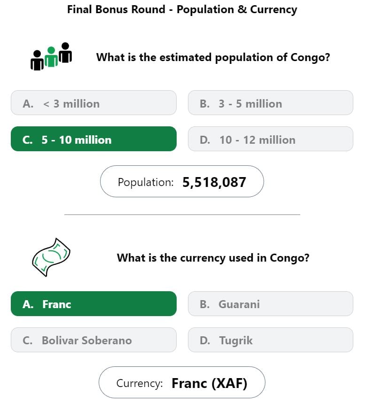The image size is (366, 403).
Task: Click the Currency Franc (XAF) result box
Action: pyautogui.click(x=182, y=383)
